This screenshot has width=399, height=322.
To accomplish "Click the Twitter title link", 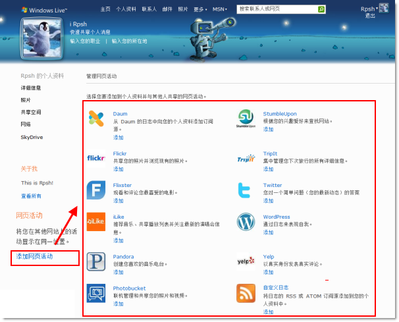I will coord(273,185).
